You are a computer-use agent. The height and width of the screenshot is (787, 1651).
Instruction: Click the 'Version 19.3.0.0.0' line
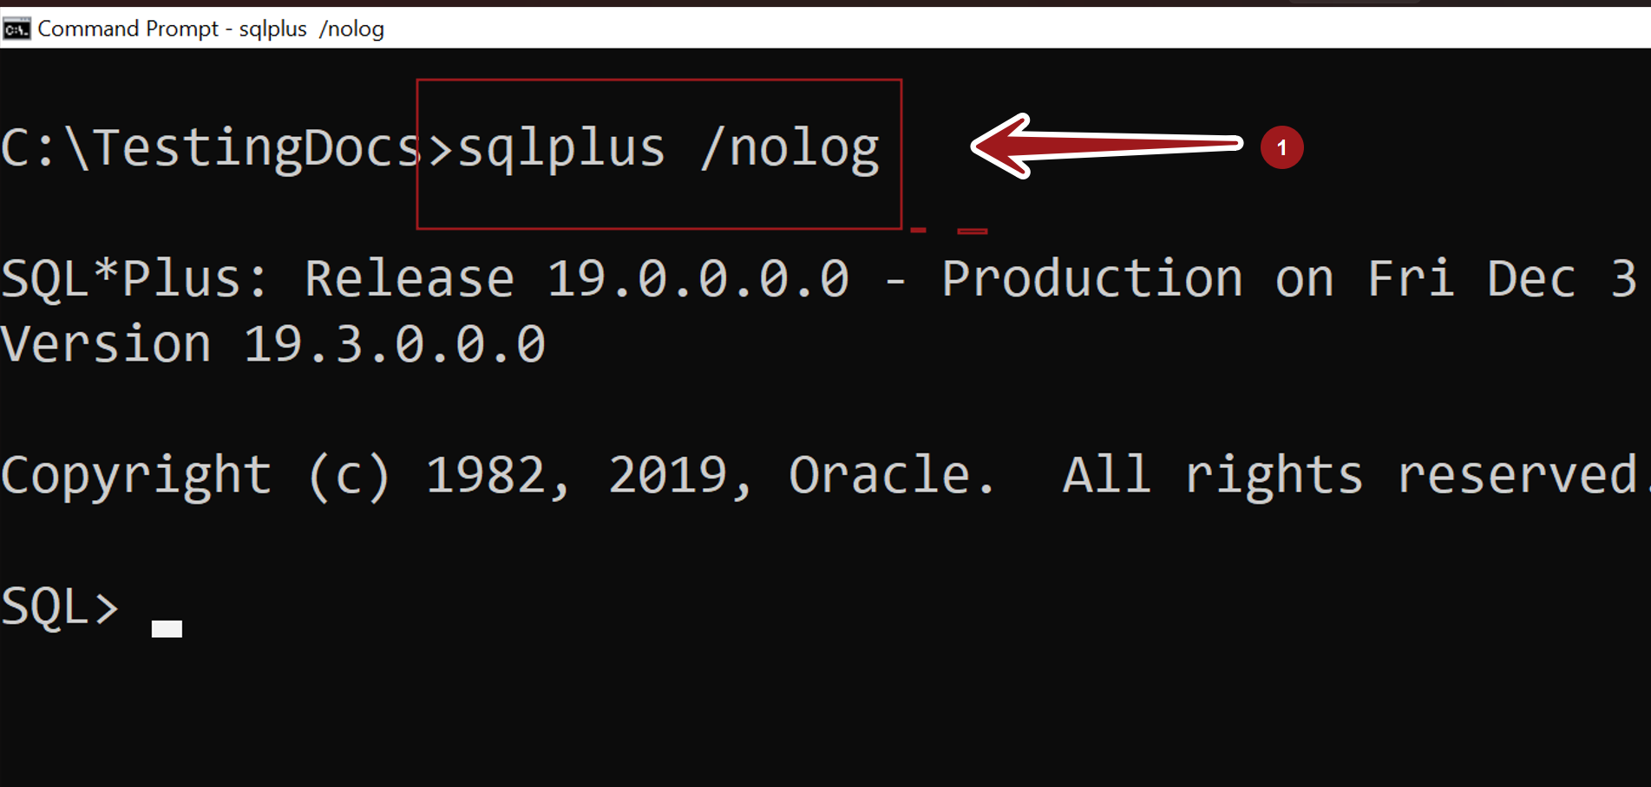coord(273,344)
